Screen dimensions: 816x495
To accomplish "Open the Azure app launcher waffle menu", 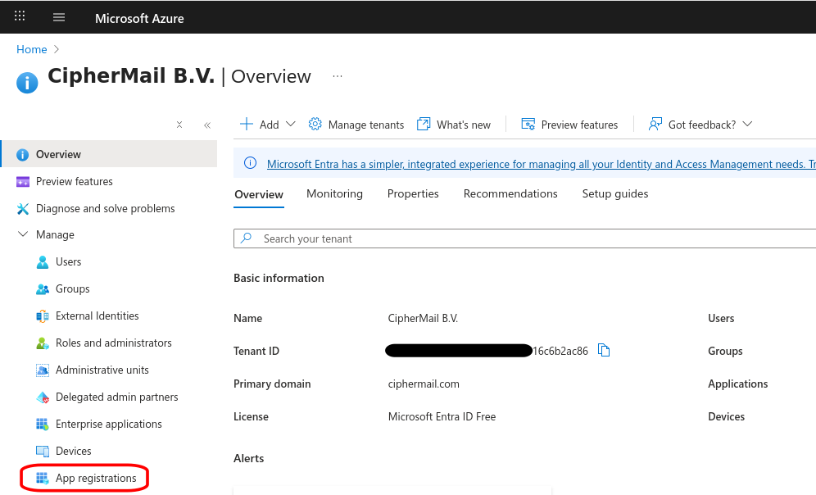I will click(19, 16).
